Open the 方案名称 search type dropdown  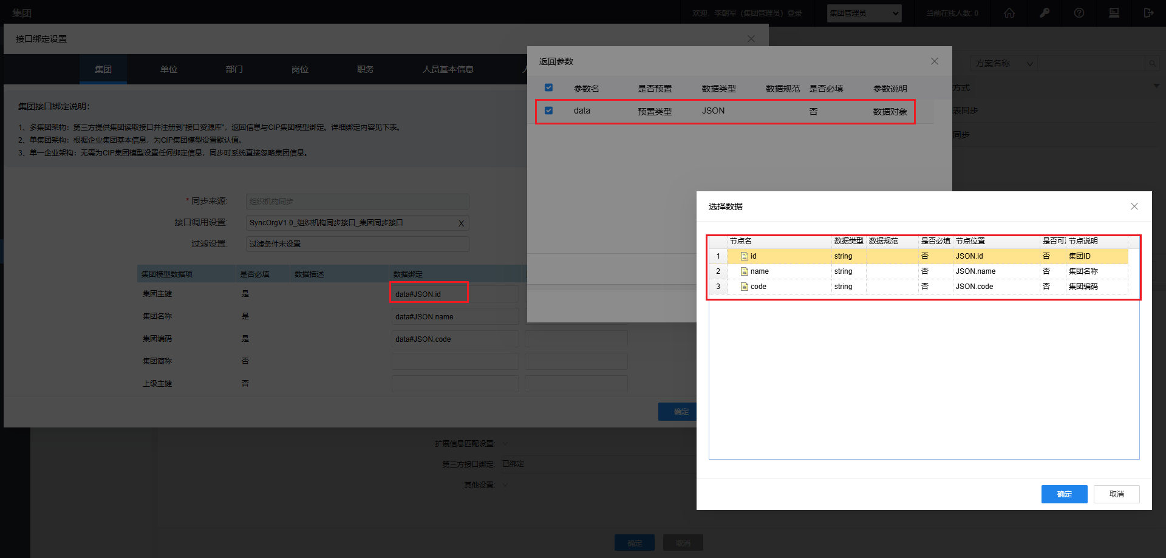[x=1004, y=63]
